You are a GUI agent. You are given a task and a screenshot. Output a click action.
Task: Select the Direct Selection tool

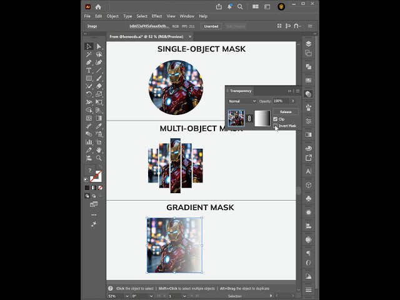99,46
